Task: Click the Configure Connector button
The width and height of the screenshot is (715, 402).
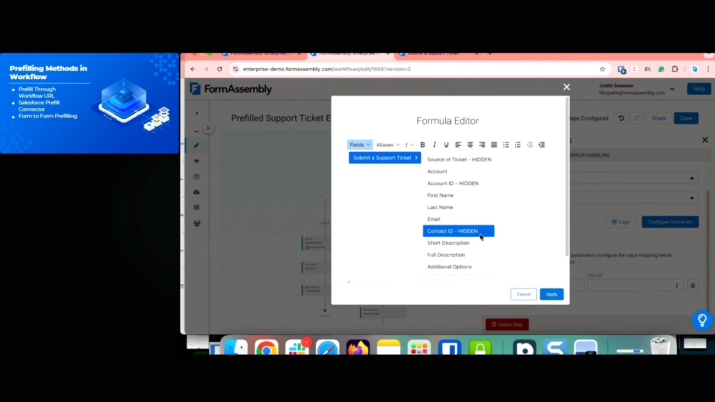Action: tap(670, 222)
